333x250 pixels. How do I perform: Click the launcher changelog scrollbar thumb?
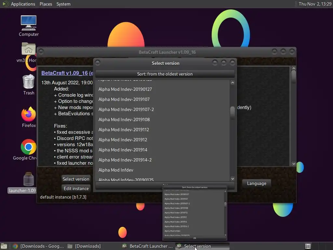click(294, 77)
